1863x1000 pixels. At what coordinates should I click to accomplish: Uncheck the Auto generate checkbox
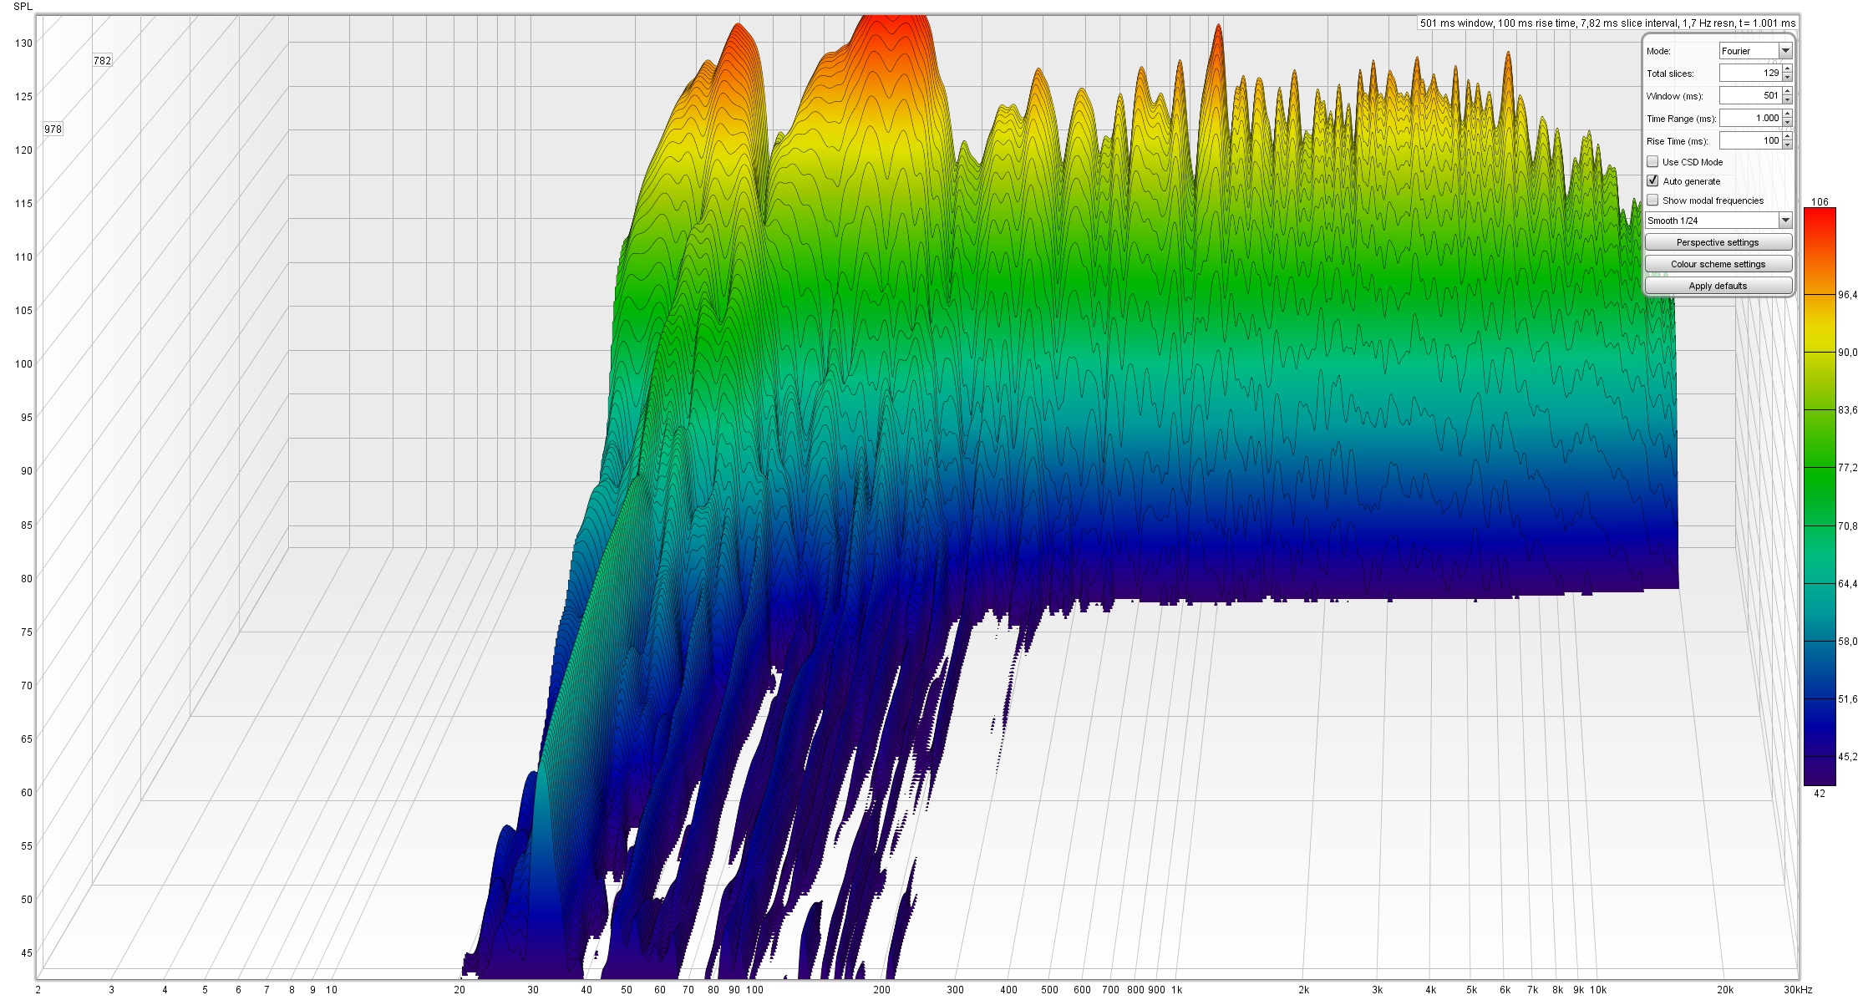point(1652,181)
